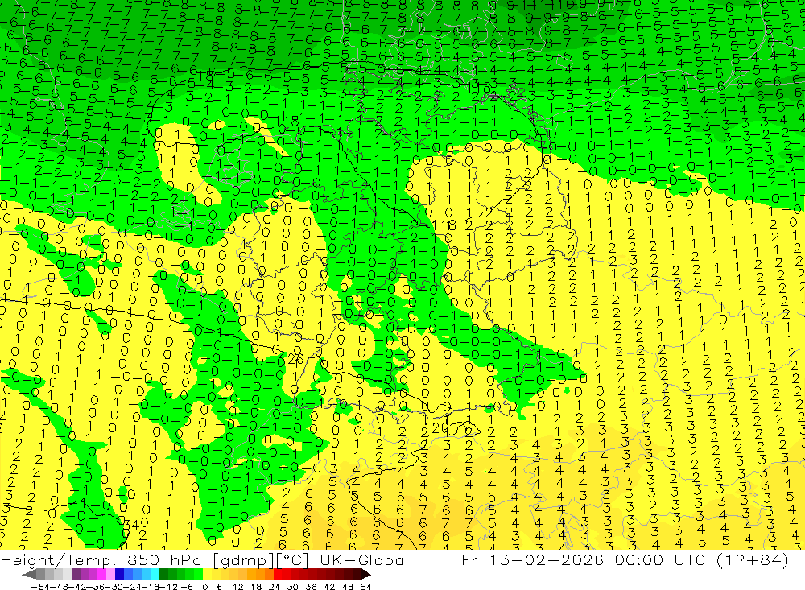This screenshot has height=590, width=805.
Task: Click the '134' contour label on the map
Action: point(127,525)
